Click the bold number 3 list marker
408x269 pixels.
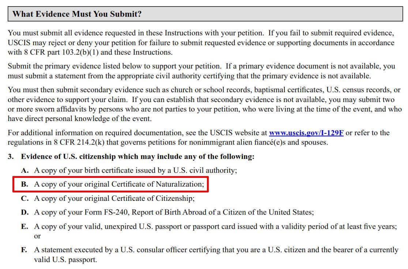point(10,157)
